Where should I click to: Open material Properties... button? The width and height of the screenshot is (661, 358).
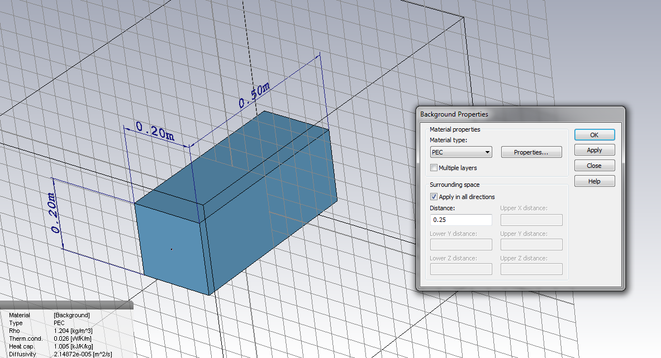point(531,152)
